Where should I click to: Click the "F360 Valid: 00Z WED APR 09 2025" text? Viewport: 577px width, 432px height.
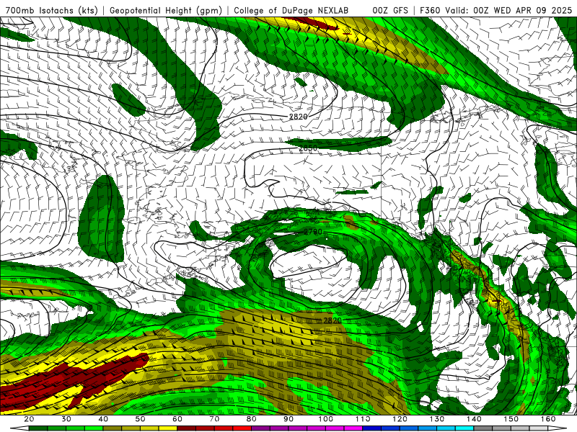(495, 10)
